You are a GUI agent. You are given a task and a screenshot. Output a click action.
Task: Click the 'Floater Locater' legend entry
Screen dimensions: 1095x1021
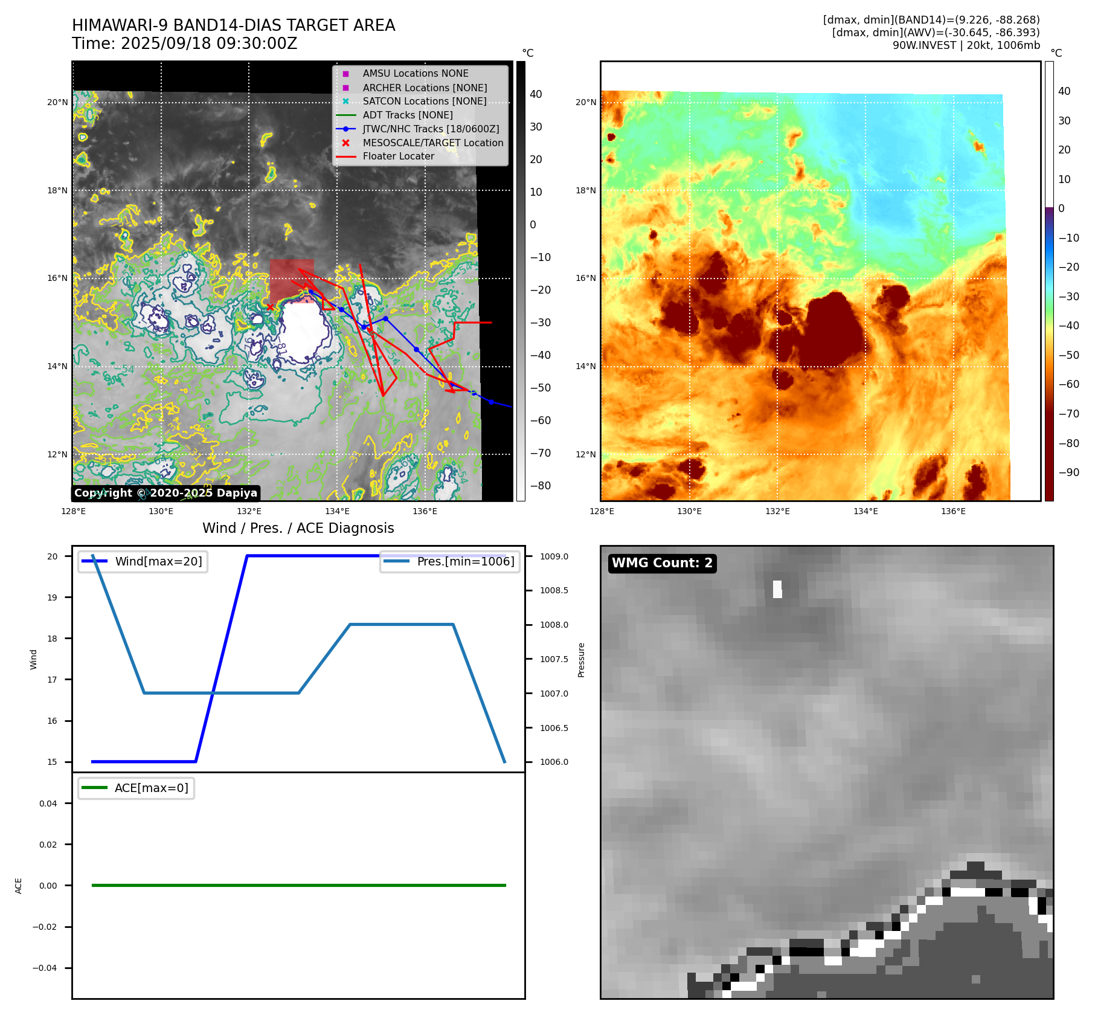[399, 156]
